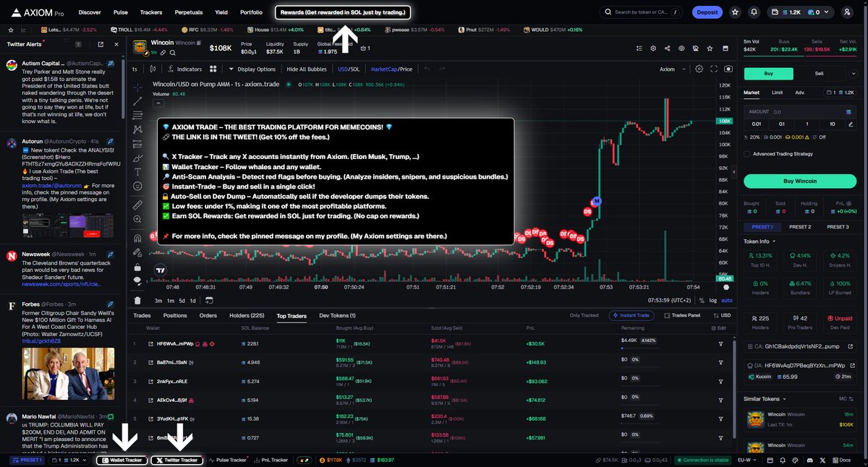
Task: Toggle auto scale on chart
Action: 727,300
